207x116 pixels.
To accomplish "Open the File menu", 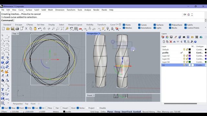I will tap(3, 10).
